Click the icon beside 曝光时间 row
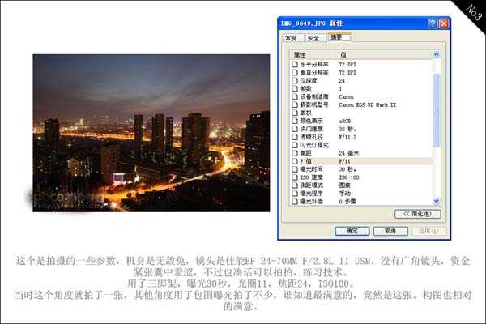 [295, 169]
